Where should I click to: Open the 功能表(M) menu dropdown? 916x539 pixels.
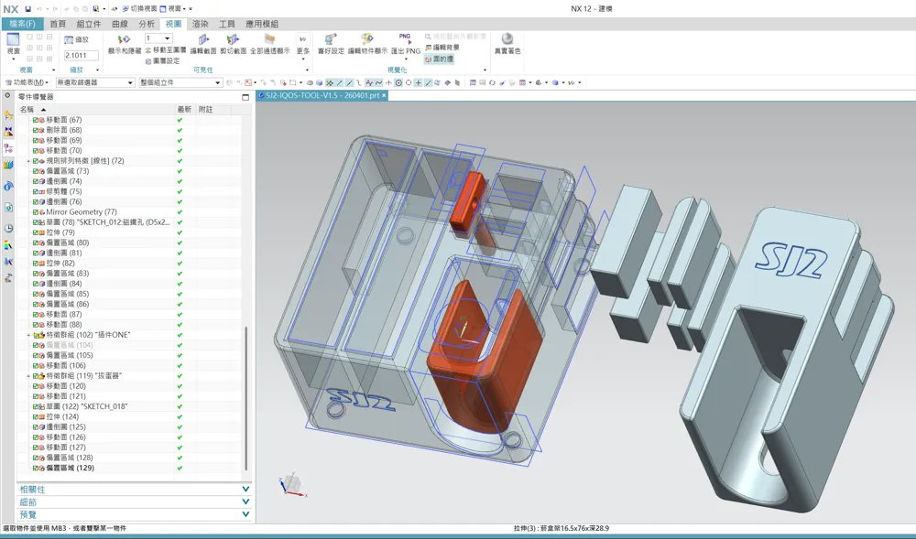point(27,82)
